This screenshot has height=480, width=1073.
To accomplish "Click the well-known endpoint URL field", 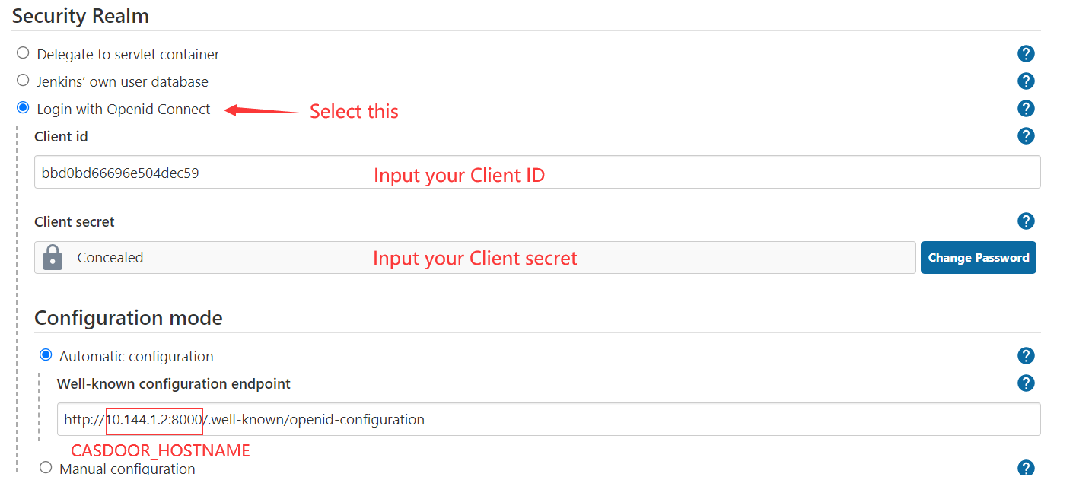I will [x=533, y=419].
